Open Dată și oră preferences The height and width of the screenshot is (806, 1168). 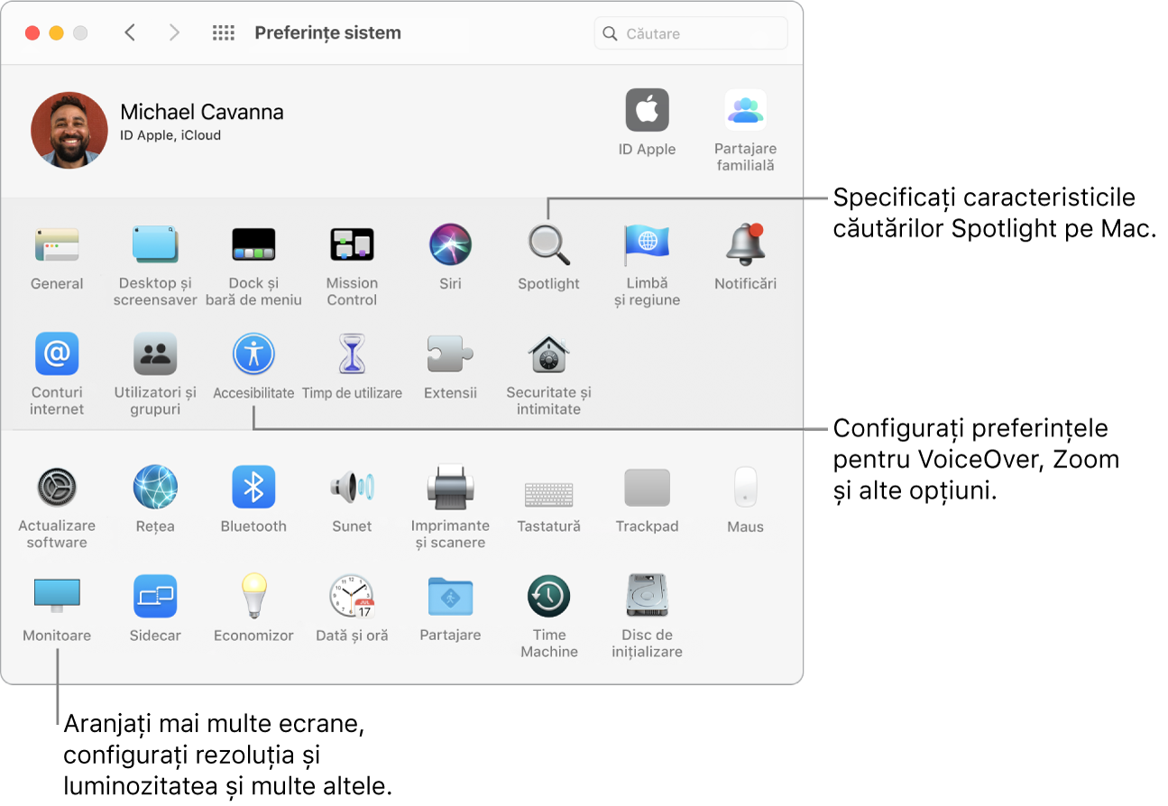click(352, 596)
